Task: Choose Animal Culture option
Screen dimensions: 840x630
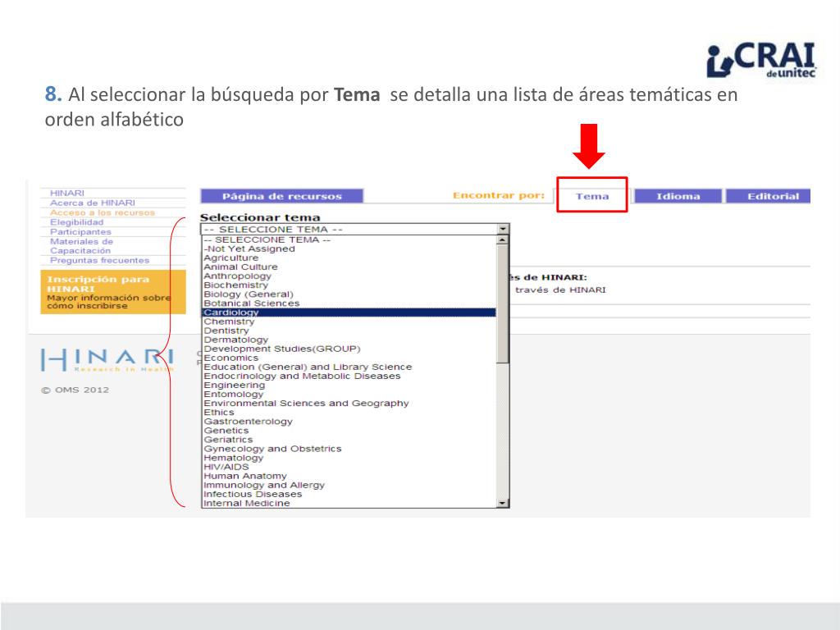Action: [349, 267]
